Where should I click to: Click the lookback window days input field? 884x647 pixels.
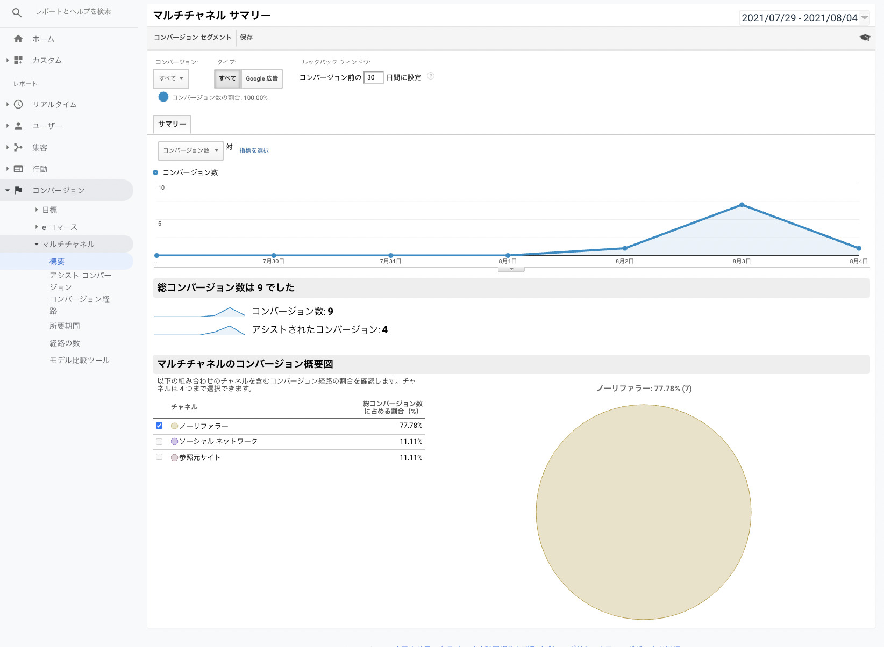(x=373, y=77)
